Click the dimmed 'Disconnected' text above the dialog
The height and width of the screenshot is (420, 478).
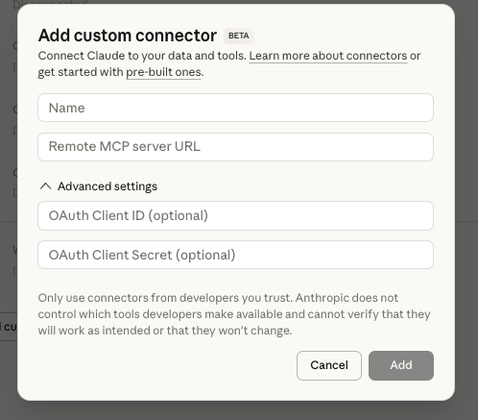click(x=50, y=3)
